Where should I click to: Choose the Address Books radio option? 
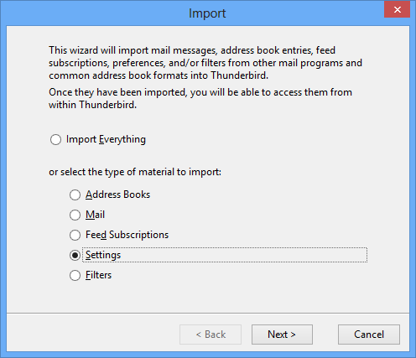tap(75, 195)
